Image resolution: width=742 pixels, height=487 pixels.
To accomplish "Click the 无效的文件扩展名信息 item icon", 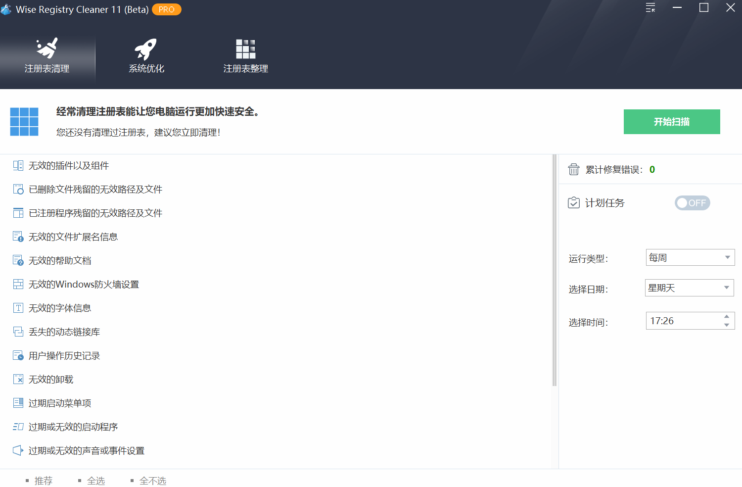I will click(18, 237).
